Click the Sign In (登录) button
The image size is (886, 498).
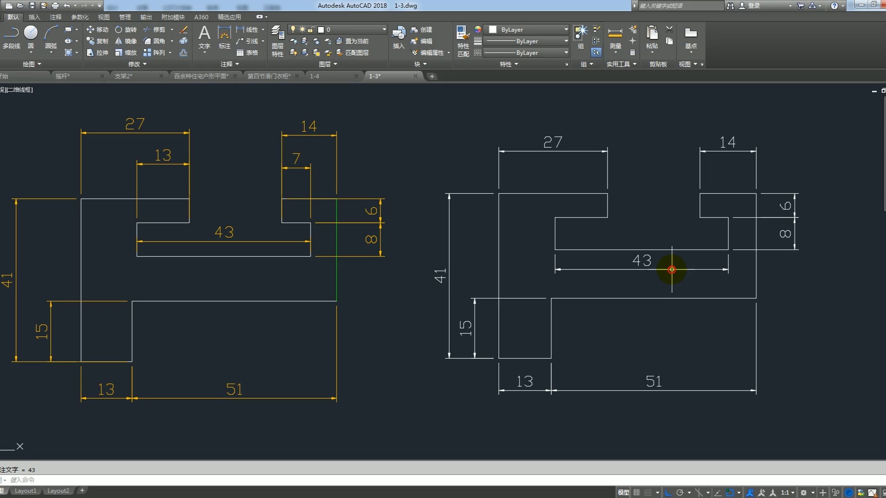tap(750, 6)
